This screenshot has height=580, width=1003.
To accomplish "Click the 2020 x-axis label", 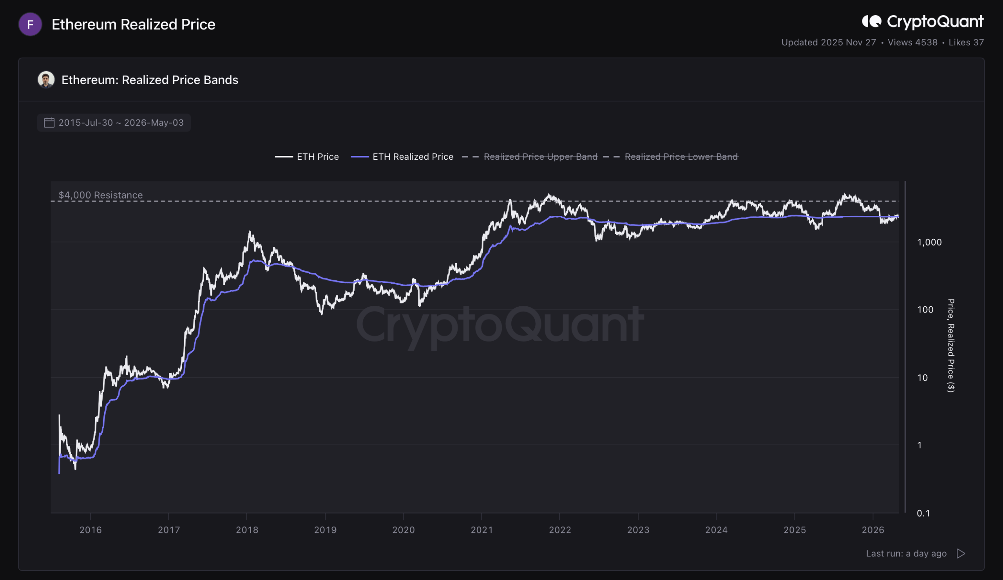I will click(x=404, y=530).
